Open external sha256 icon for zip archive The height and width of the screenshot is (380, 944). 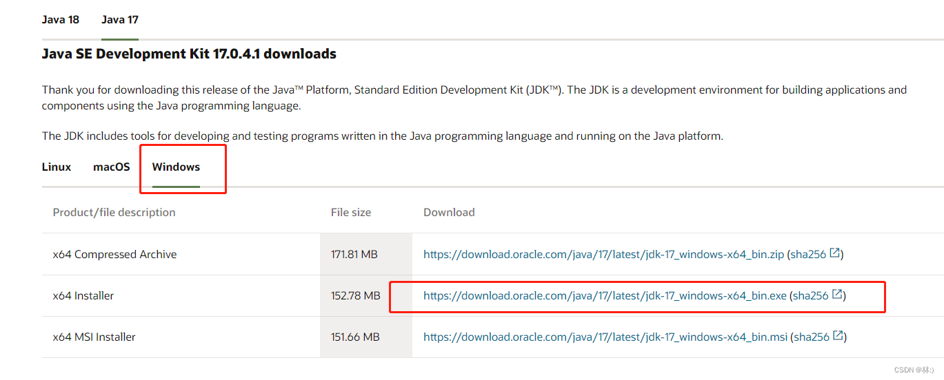[834, 253]
